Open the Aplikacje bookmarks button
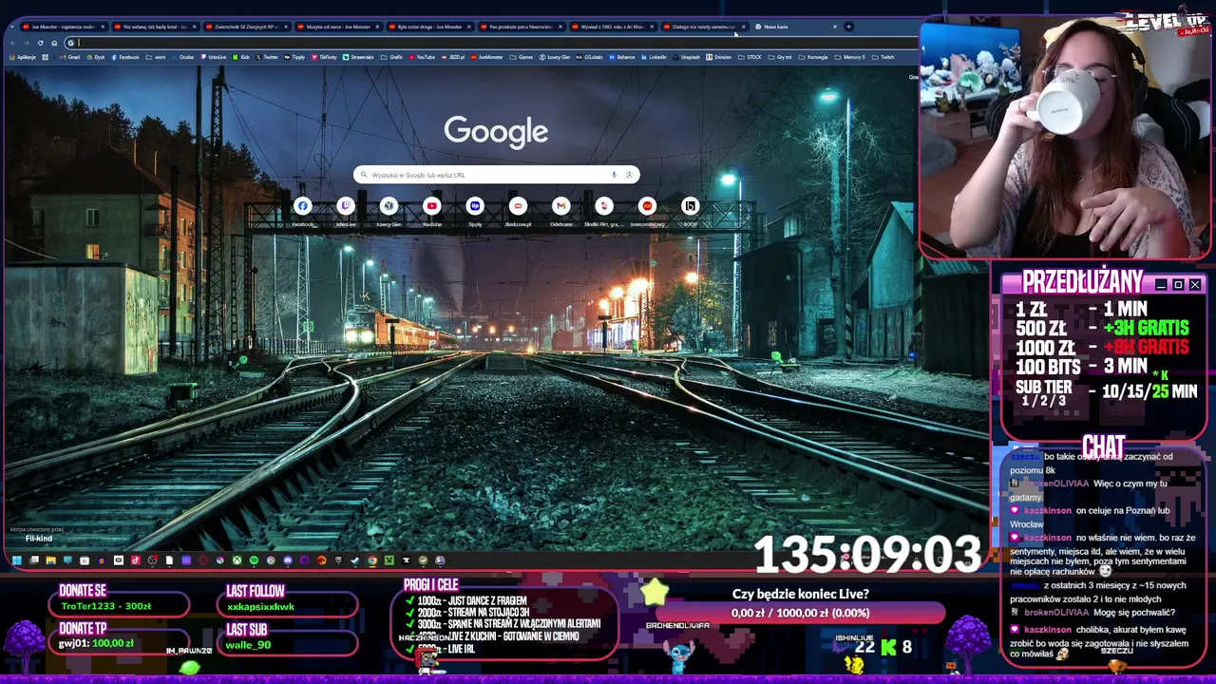 22,57
